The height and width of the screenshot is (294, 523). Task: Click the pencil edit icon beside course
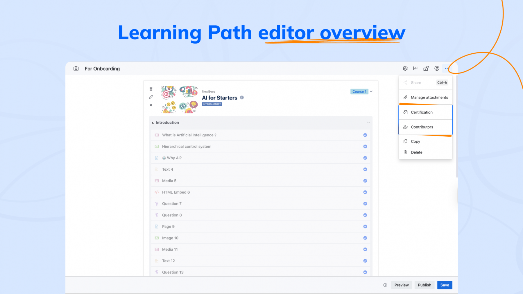pyautogui.click(x=151, y=97)
